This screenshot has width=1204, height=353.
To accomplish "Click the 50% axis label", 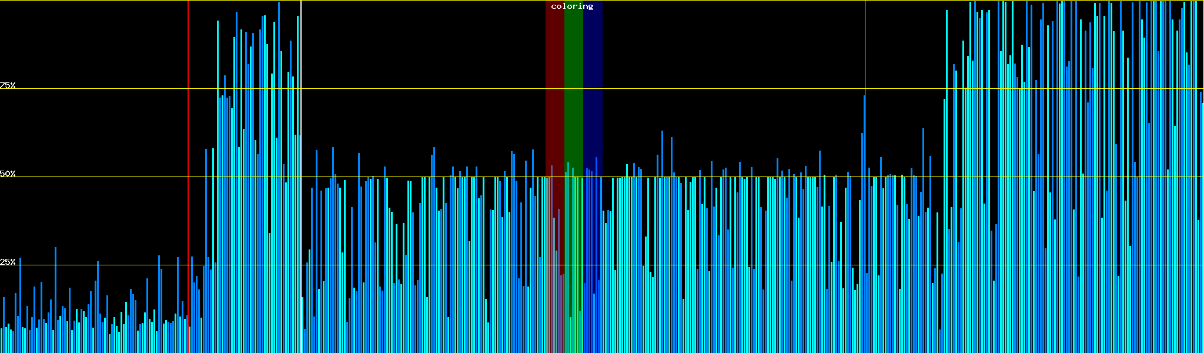I will pos(8,174).
